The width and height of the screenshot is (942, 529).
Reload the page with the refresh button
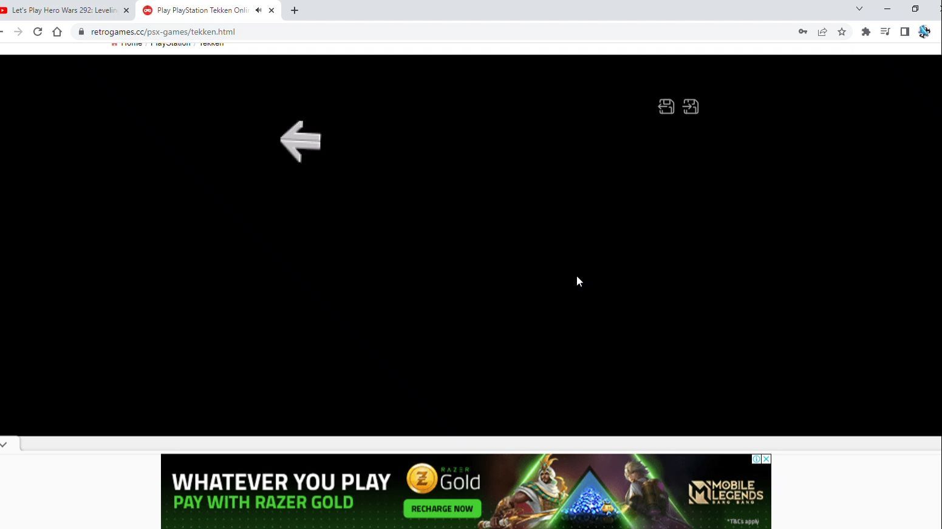(x=38, y=32)
